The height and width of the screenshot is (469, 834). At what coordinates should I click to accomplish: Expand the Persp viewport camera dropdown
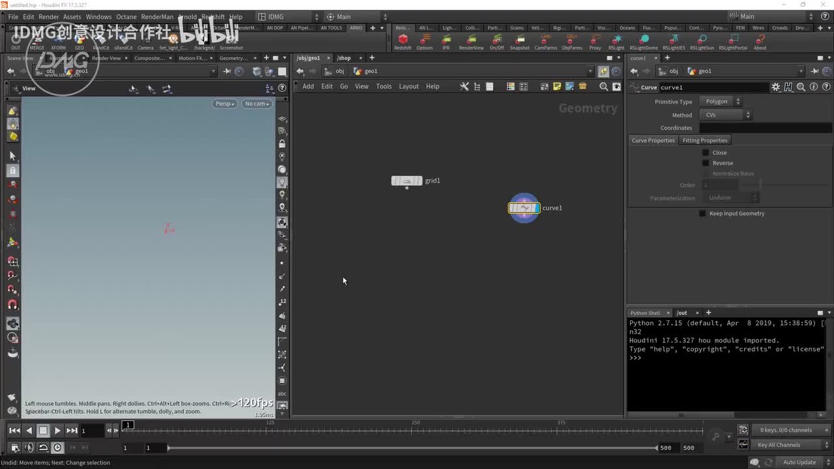point(225,104)
